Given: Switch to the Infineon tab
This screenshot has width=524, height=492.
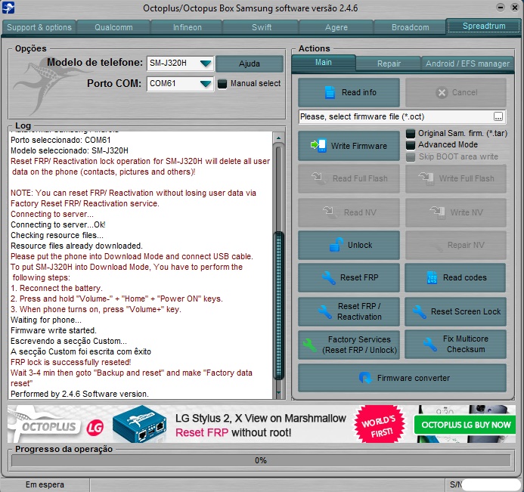Looking at the screenshot, I should click(188, 27).
